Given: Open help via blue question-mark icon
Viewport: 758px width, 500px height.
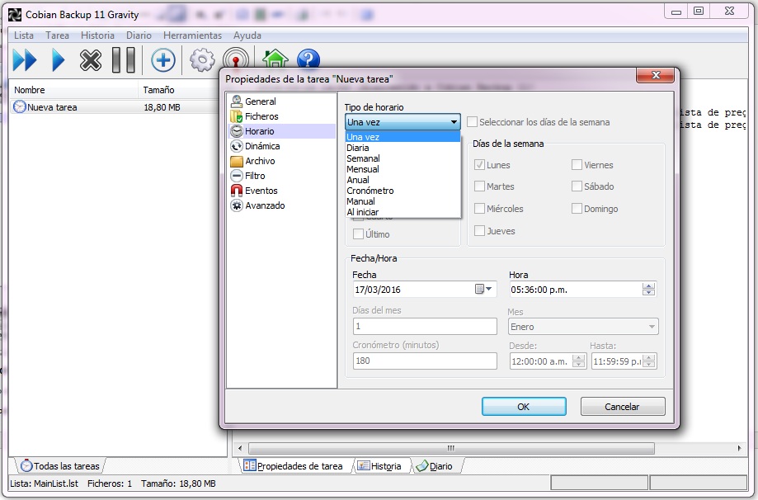Looking at the screenshot, I should tap(308, 59).
